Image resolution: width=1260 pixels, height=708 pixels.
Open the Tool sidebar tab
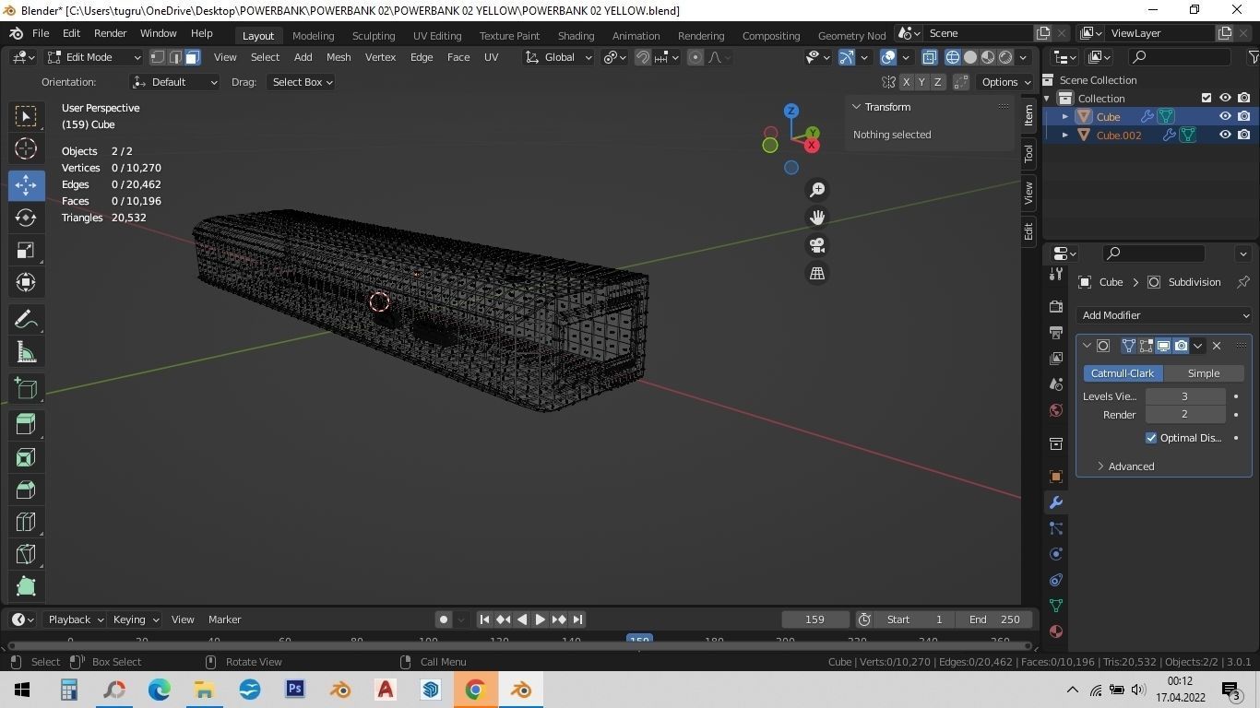[x=1028, y=154]
